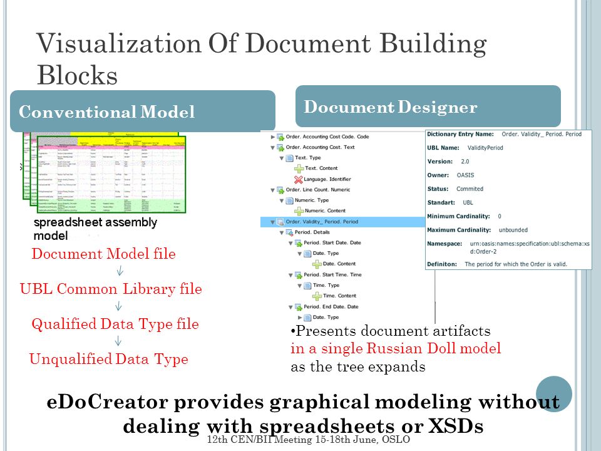Click icon of Period. Start Time. Time

(299, 276)
